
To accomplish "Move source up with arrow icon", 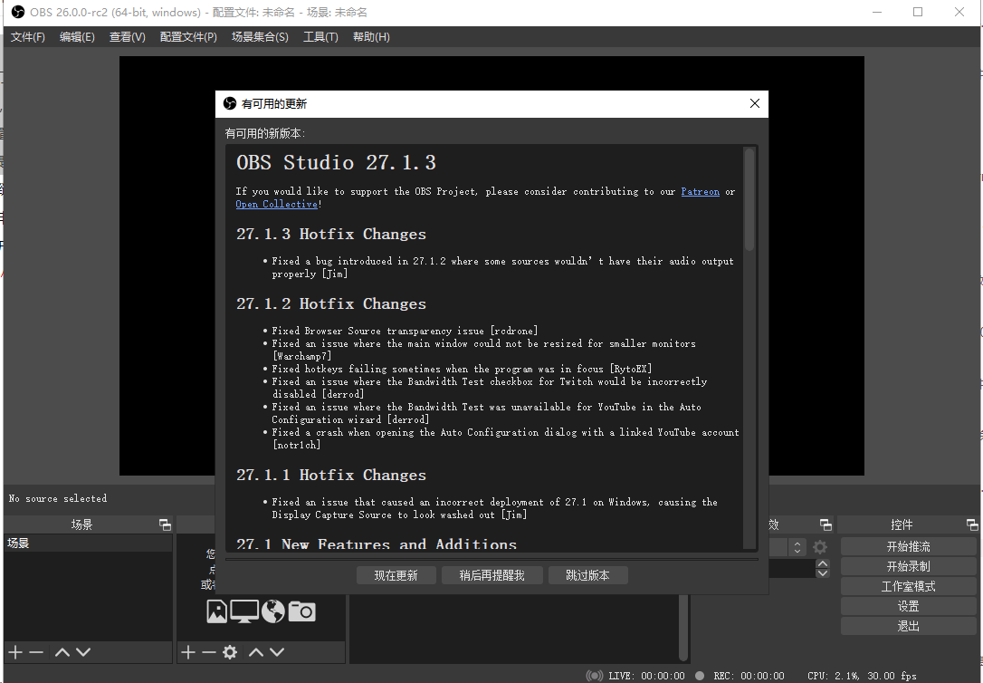I will point(256,652).
